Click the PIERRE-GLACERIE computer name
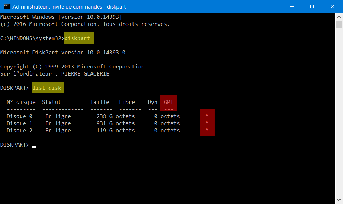 pyautogui.click(x=85, y=74)
